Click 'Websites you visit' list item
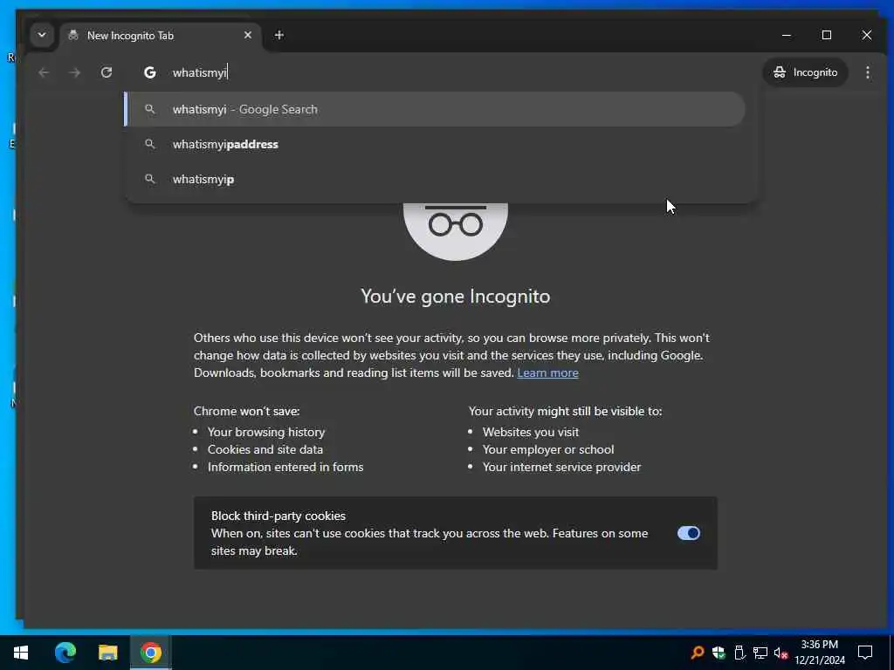This screenshot has width=894, height=670. coord(530,432)
